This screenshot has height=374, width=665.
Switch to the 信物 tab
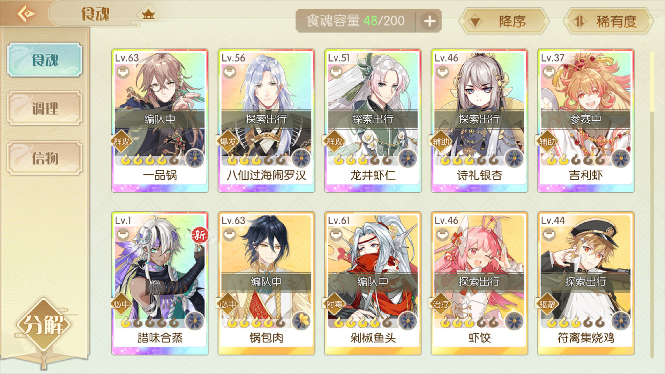tap(45, 158)
